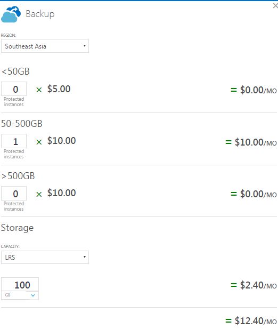Click the $5.00 price for <50GB
Image resolution: width=278 pixels, height=329 pixels.
pos(59,89)
